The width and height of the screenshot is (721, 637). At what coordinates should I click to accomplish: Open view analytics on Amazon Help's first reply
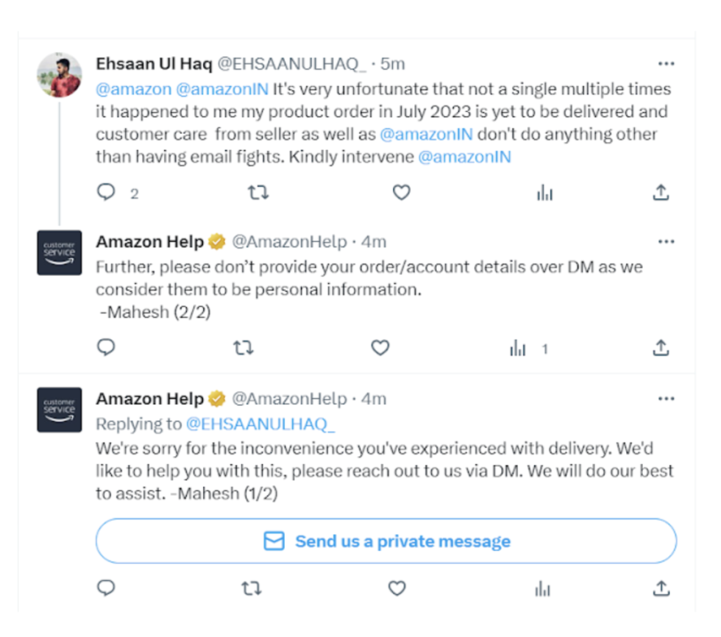(519, 347)
